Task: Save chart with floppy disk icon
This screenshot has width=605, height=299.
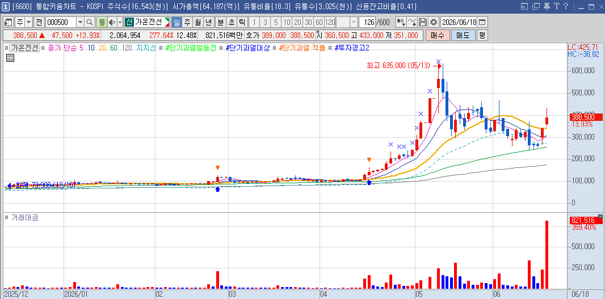Action: 423,22
